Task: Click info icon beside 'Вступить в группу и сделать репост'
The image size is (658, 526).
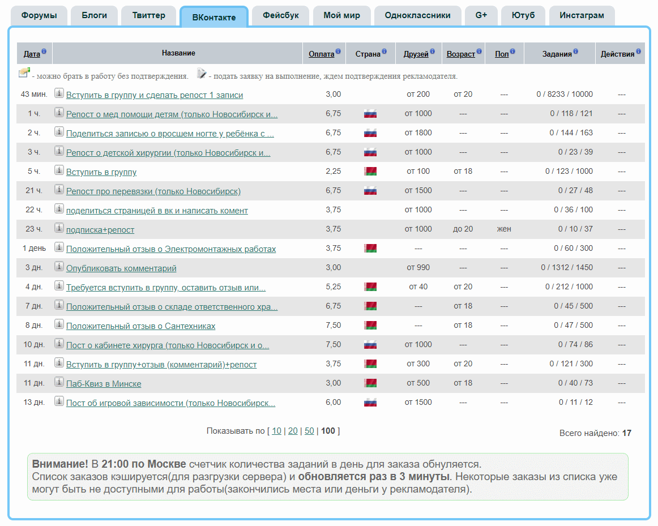Action: 59,93
